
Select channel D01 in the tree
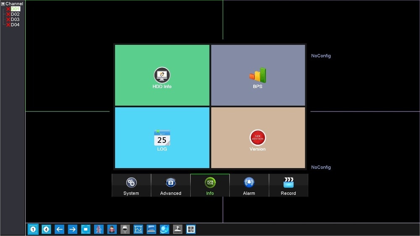(15, 9)
